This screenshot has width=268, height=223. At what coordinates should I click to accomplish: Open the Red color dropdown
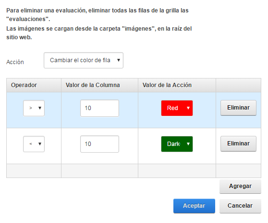point(177,108)
